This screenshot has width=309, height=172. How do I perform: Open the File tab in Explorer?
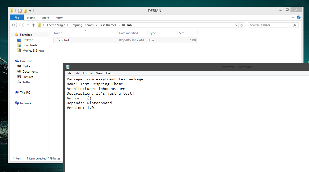click(17, 18)
